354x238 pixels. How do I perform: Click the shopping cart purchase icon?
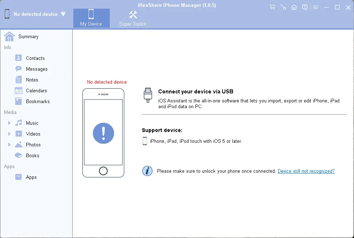[272, 7]
